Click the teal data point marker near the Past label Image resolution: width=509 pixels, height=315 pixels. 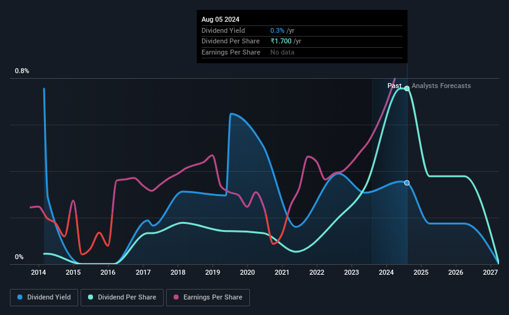point(407,88)
